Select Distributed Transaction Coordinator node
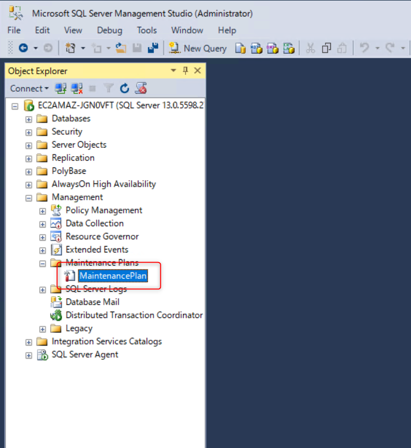The height and width of the screenshot is (448, 411). pos(134,315)
